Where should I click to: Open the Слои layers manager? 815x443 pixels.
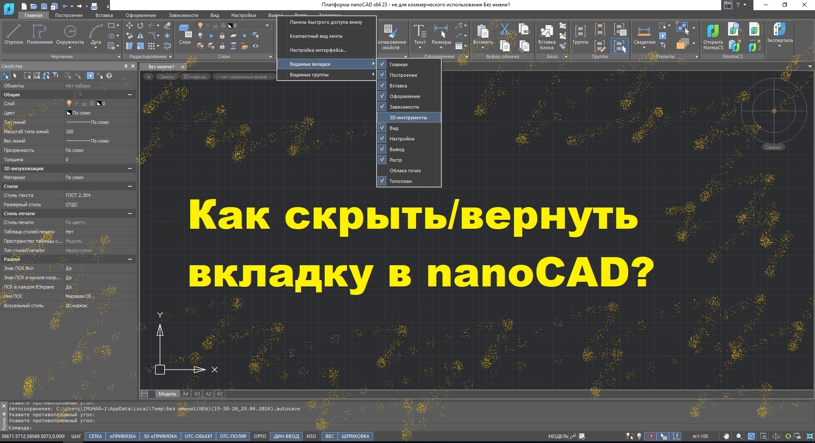(185, 35)
